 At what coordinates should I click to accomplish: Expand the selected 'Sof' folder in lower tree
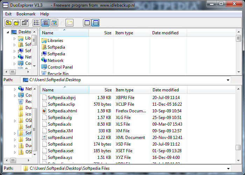click(x=15, y=133)
